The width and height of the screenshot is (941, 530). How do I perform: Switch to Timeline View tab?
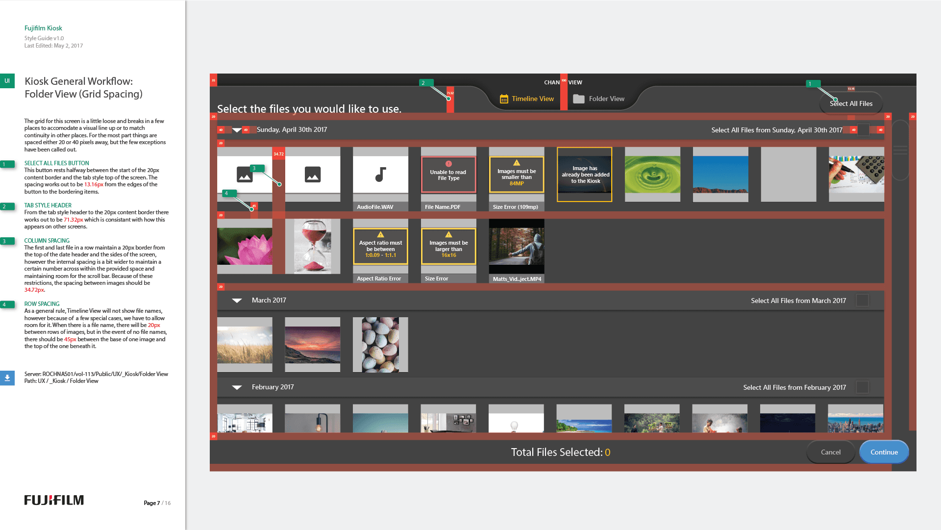point(532,99)
